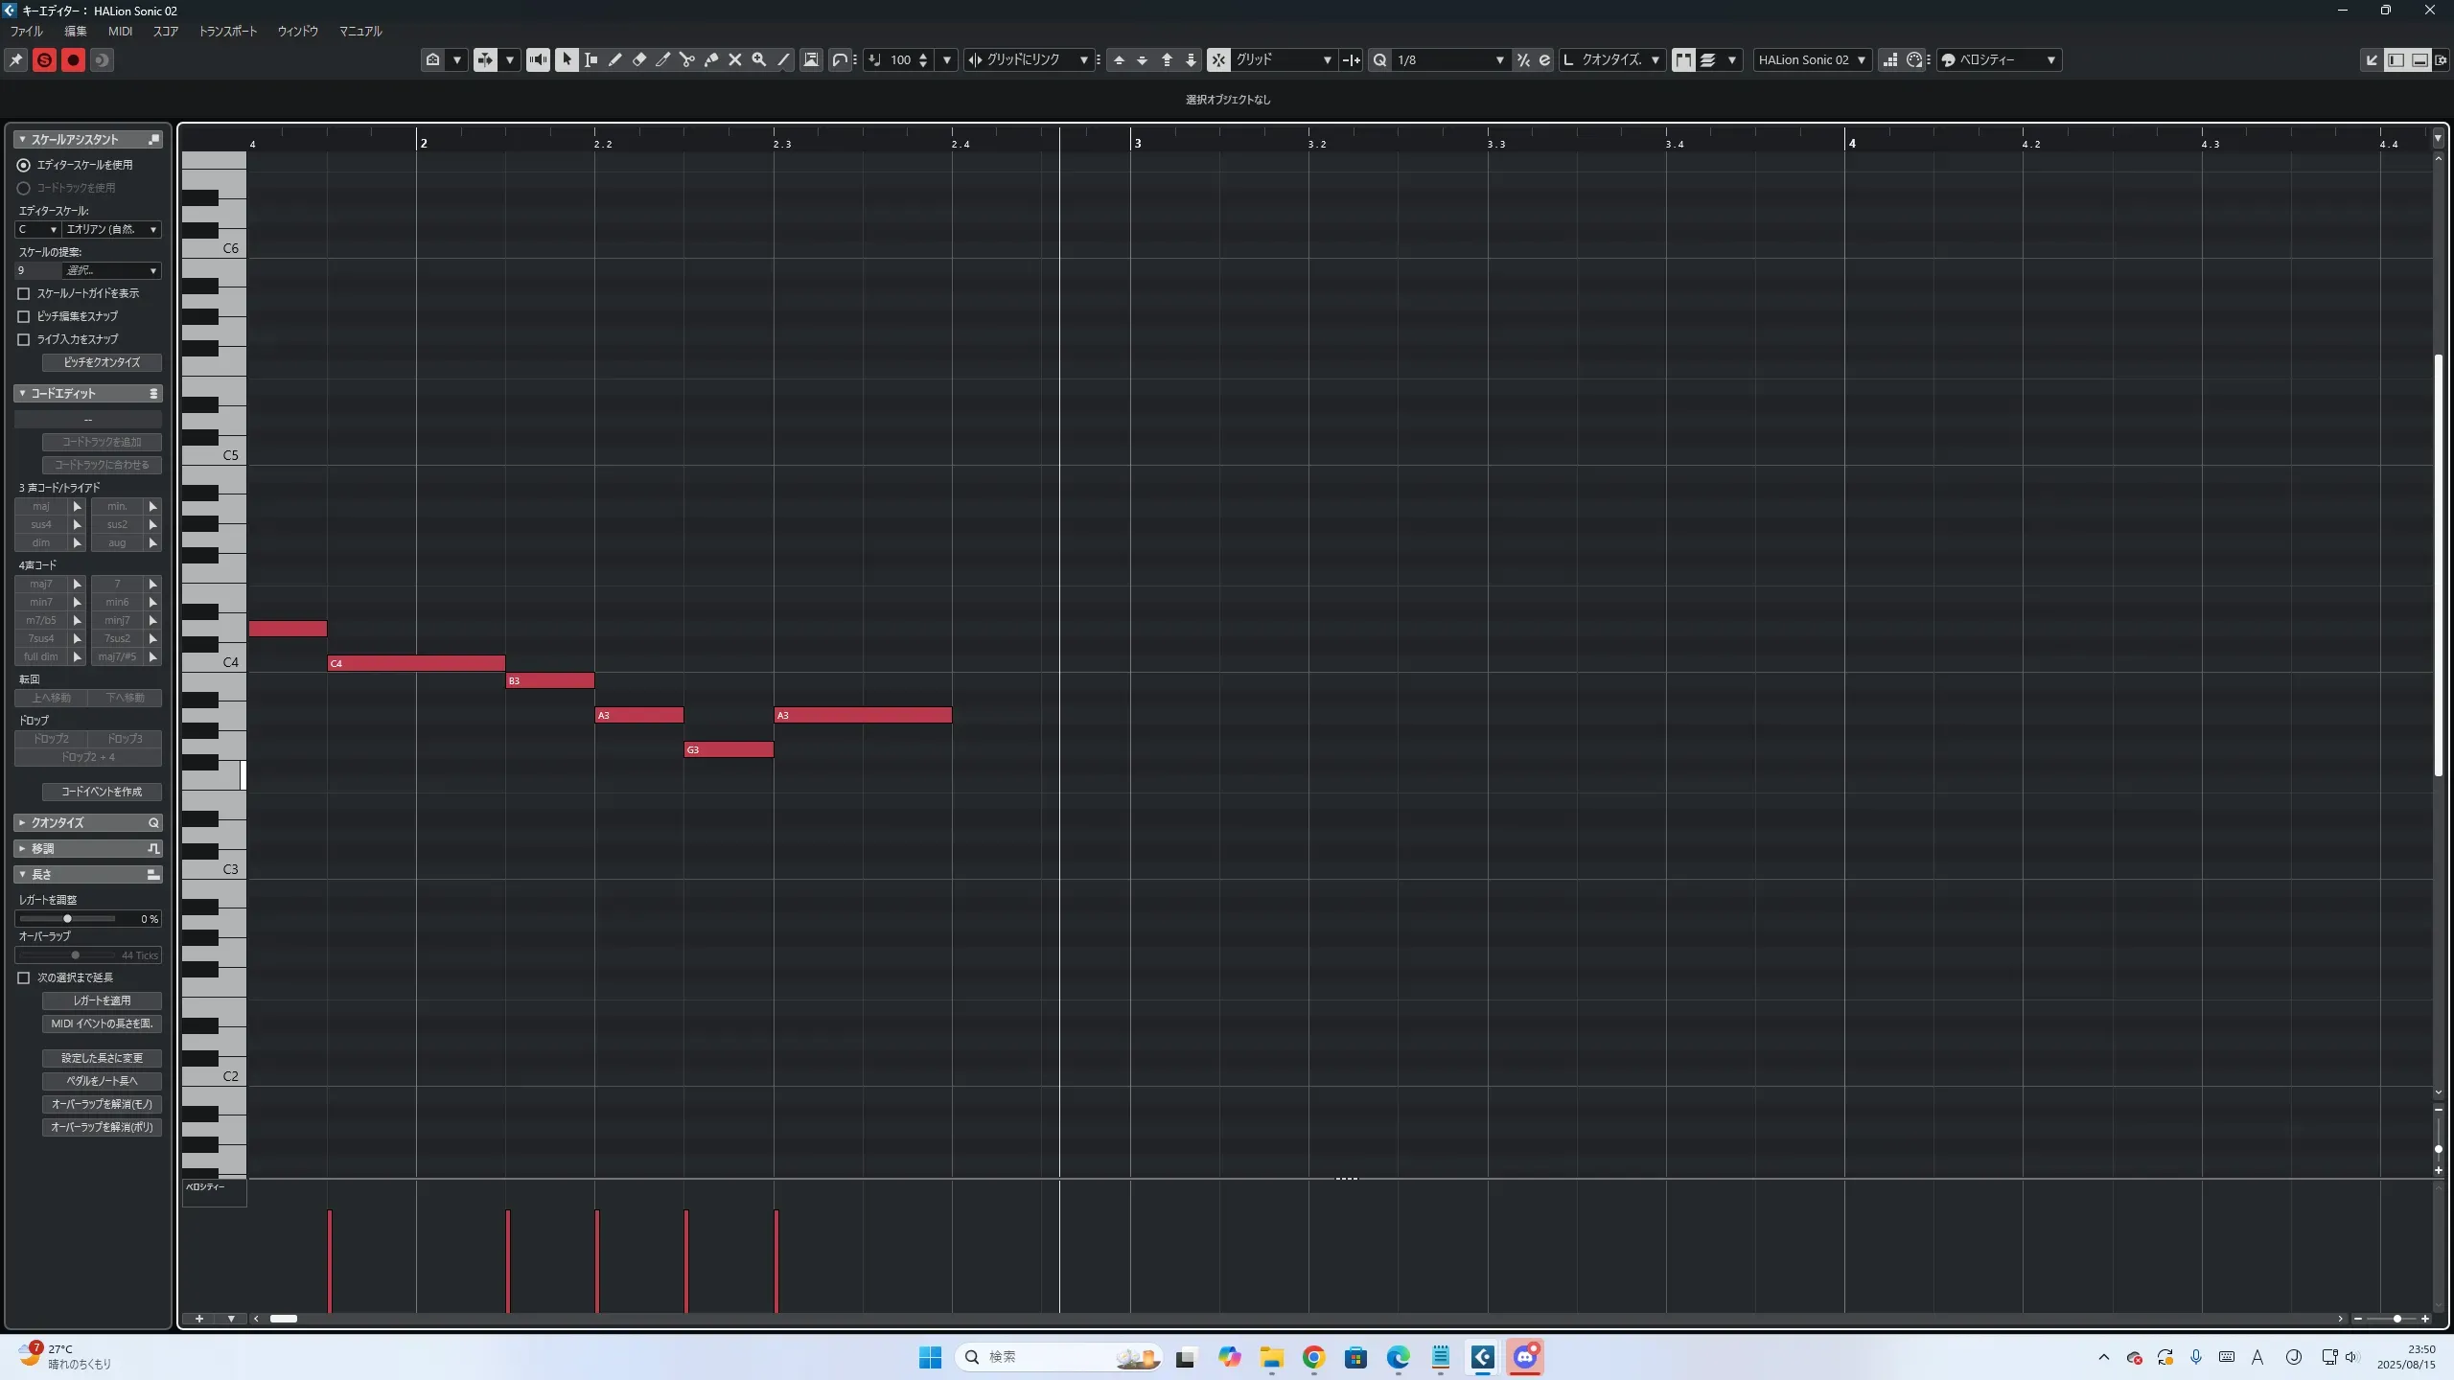Enable ピッチ編集をスナップ checkbox
Screen dimensions: 2454x1380
coord(24,316)
